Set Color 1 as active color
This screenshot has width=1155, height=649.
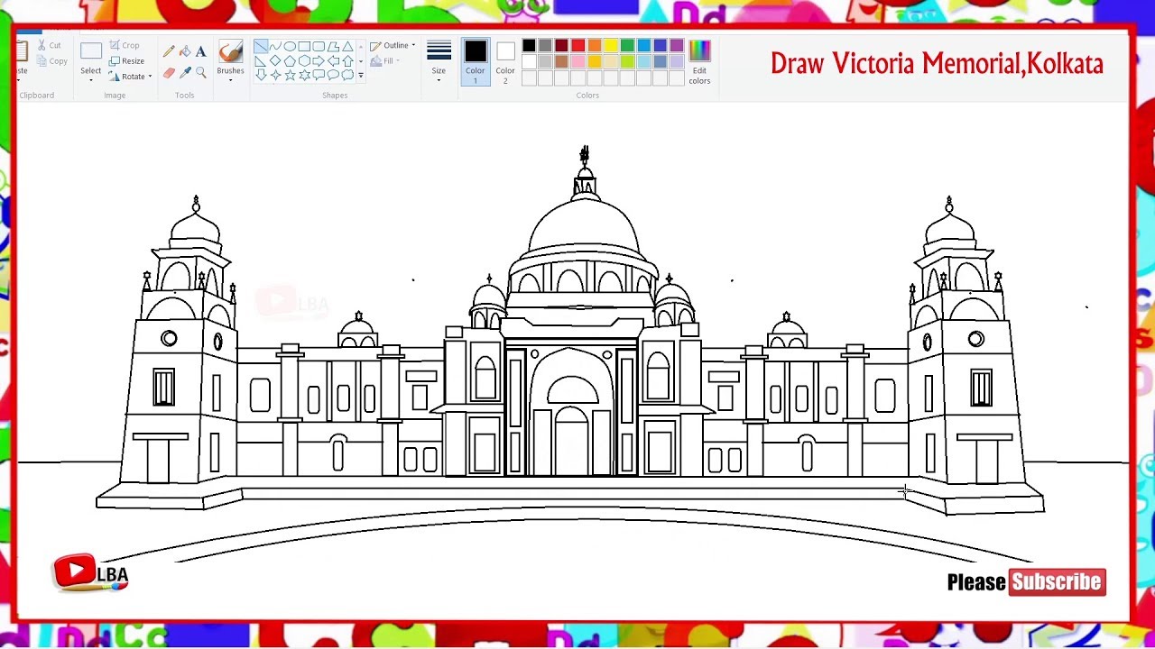(x=476, y=61)
